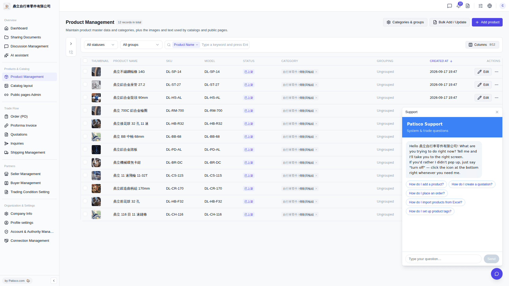
Task: Open the All statuses dropdown
Action: coord(101,45)
